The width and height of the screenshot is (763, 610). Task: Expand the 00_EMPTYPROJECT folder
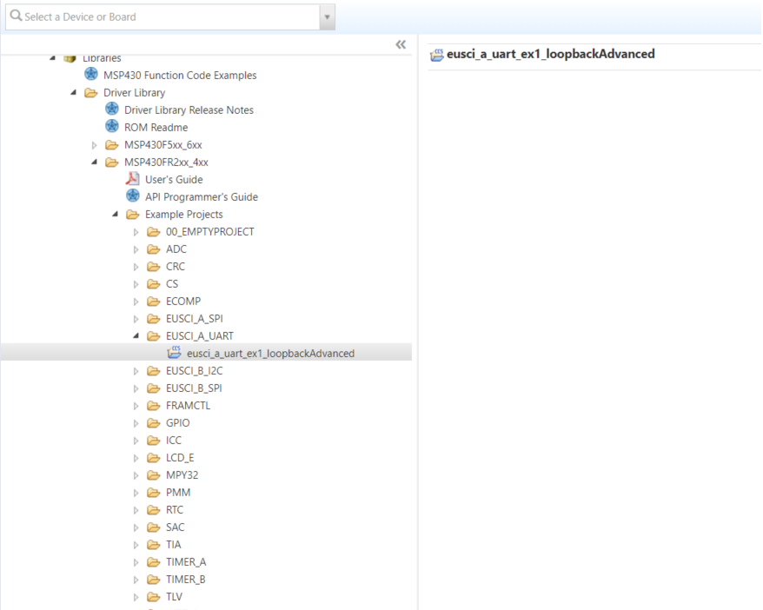(136, 232)
